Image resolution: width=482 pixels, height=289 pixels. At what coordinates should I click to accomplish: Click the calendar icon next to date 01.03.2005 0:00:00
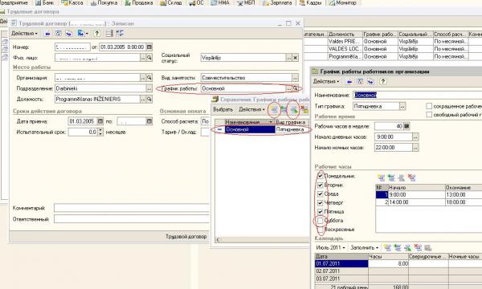[149, 47]
